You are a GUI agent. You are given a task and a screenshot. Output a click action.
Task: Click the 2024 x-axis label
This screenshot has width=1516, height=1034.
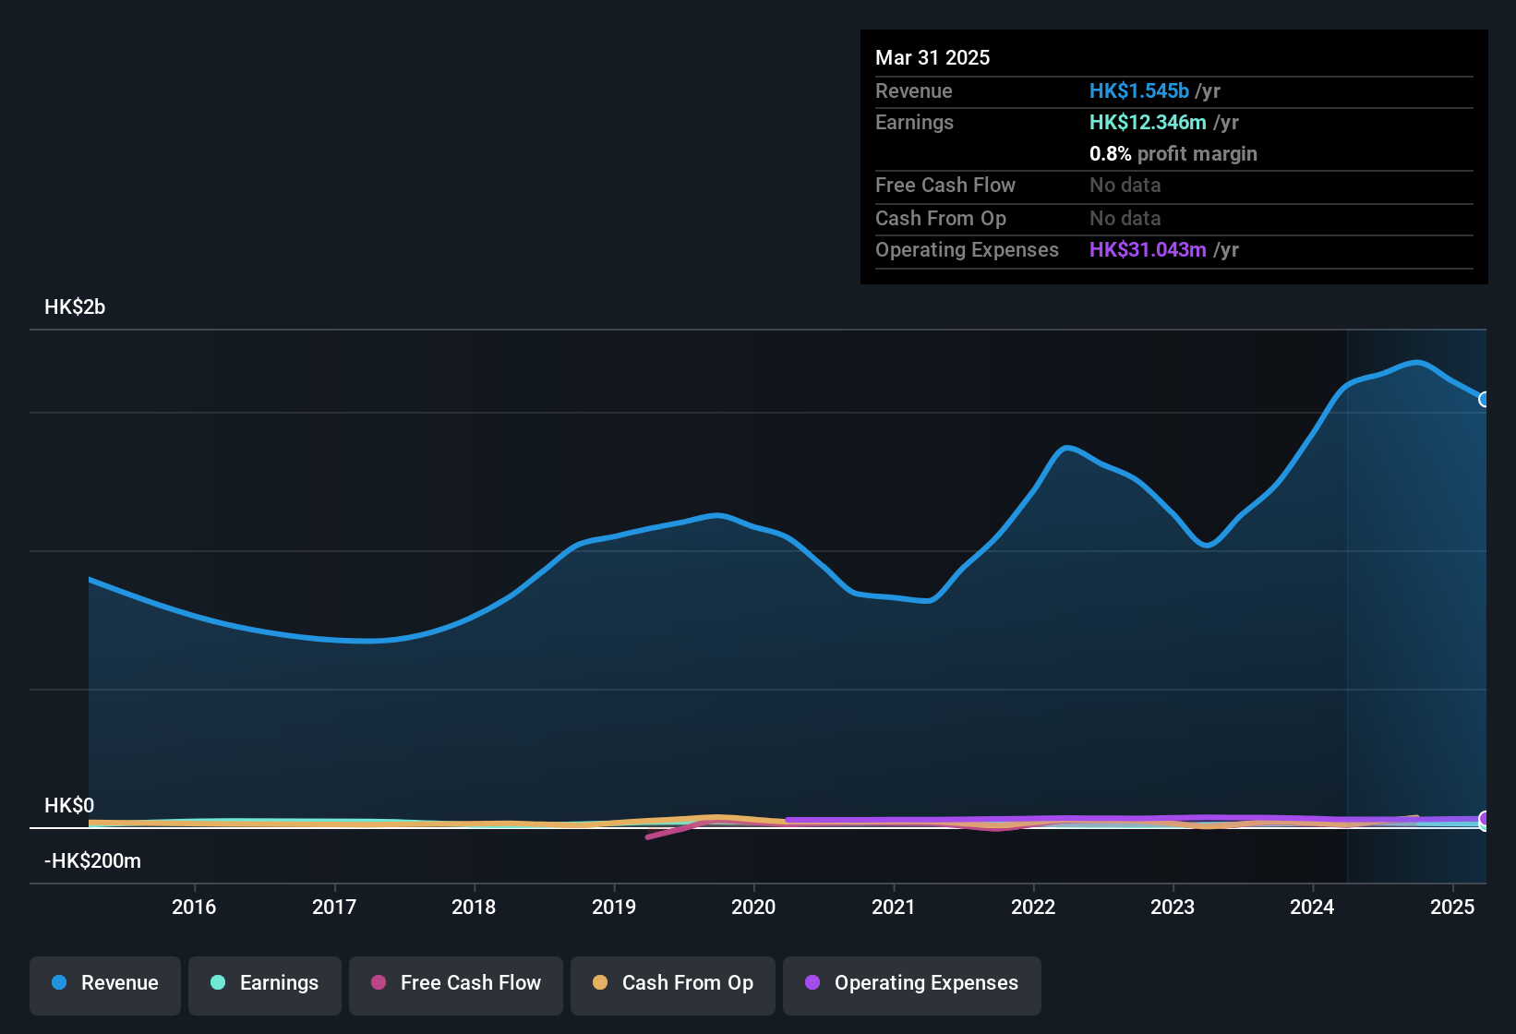(x=1312, y=907)
